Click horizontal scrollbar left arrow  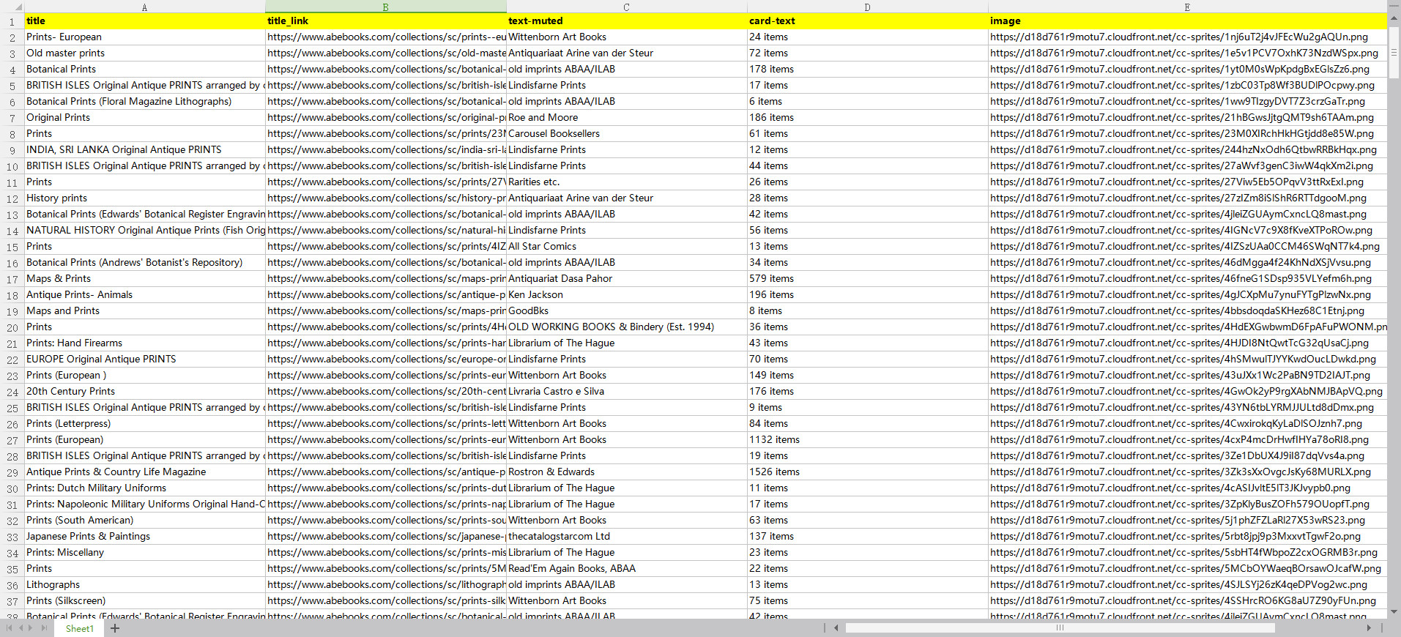(x=836, y=627)
